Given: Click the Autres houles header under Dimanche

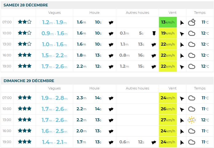Looking at the screenshot, I should 137,88.
